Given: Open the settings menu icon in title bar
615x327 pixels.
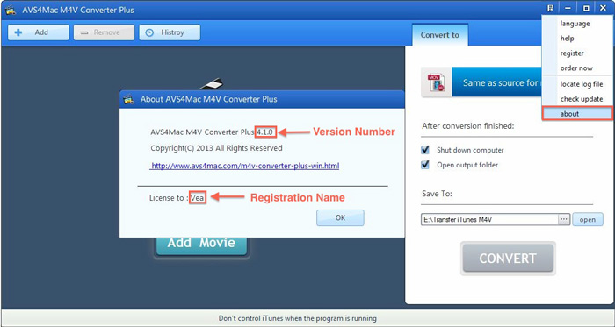Looking at the screenshot, I should pyautogui.click(x=551, y=8).
